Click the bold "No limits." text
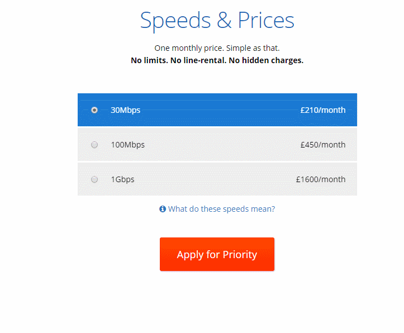This screenshot has height=333, width=404. point(150,60)
